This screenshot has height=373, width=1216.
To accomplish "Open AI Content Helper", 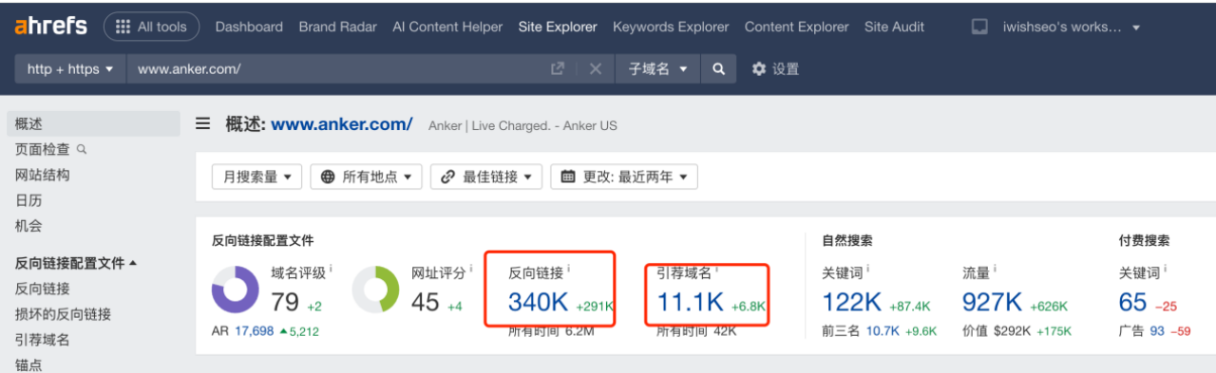I will click(x=447, y=27).
